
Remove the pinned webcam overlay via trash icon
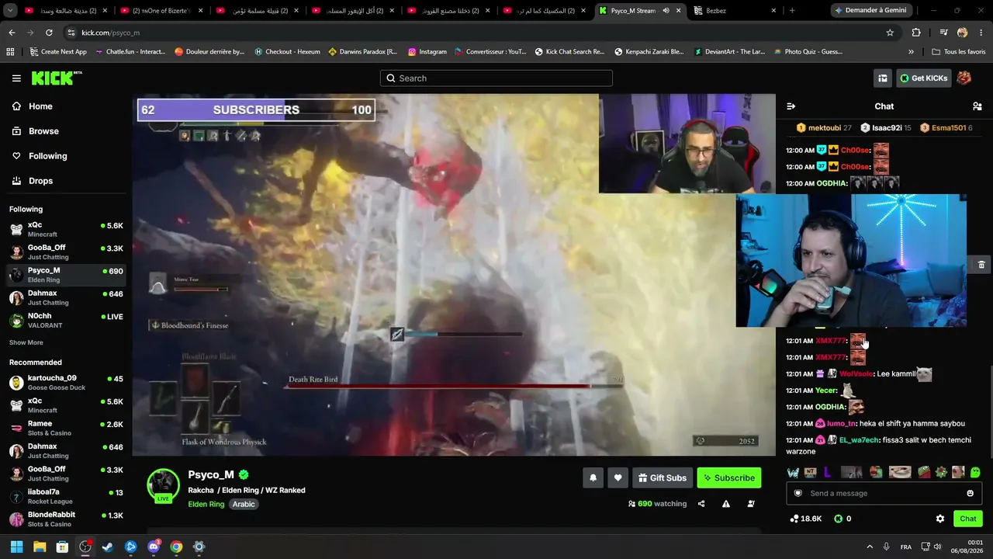tap(981, 265)
